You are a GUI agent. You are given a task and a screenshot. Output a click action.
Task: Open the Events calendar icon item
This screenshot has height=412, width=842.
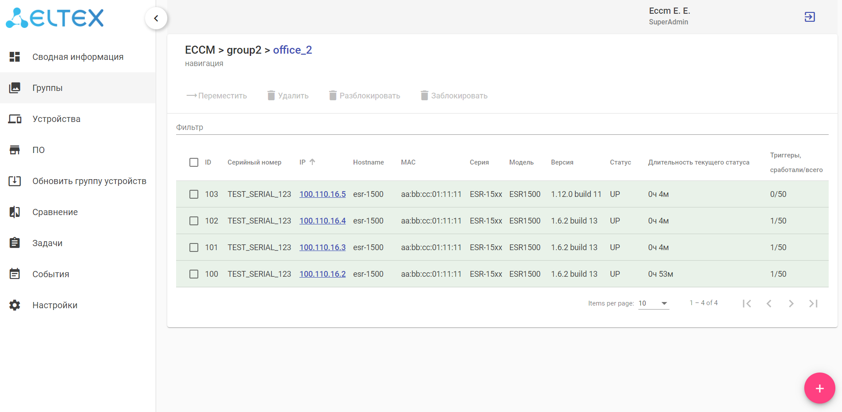click(x=15, y=274)
